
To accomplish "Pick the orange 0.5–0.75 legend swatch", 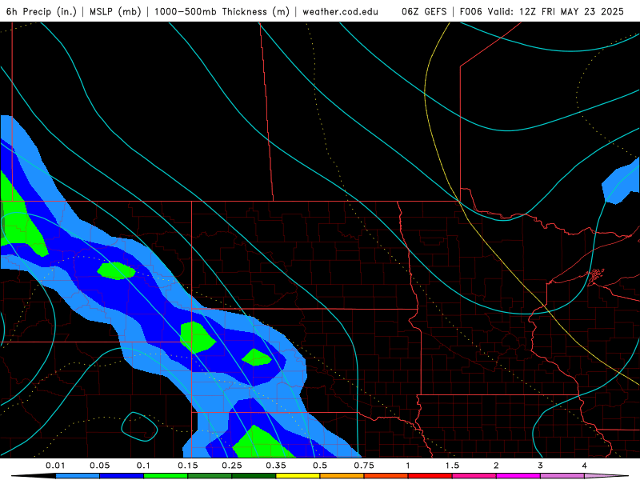I will (342, 476).
